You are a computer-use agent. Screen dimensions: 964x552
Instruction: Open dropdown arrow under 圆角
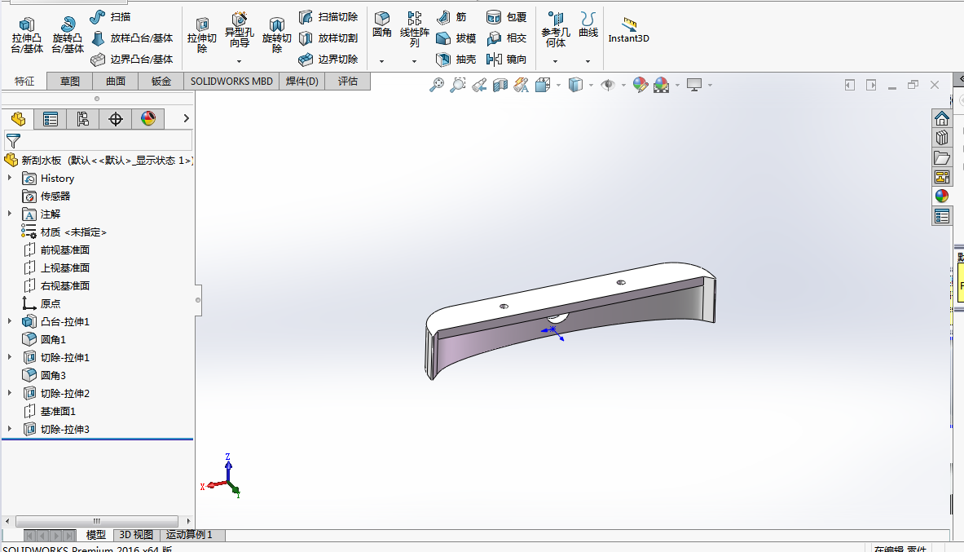click(x=382, y=61)
